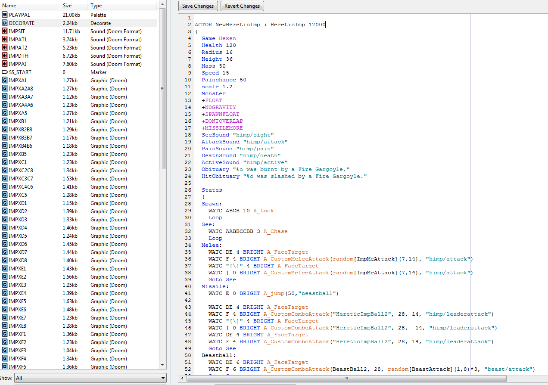The height and width of the screenshot is (385, 548).
Task: Select the DECORATE entry icon
Action: [x=5, y=23]
